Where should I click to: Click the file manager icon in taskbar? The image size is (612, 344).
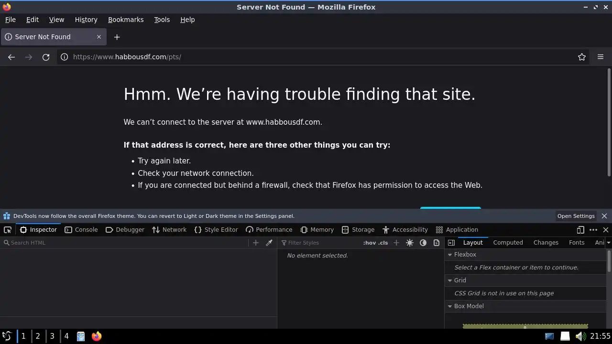click(x=81, y=336)
